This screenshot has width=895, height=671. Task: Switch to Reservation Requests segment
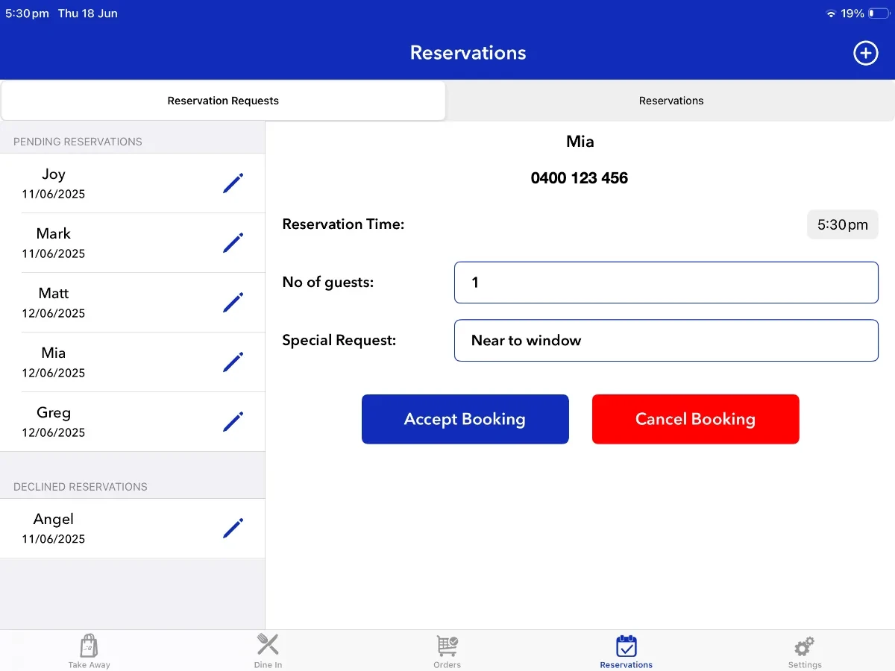pyautogui.click(x=223, y=101)
